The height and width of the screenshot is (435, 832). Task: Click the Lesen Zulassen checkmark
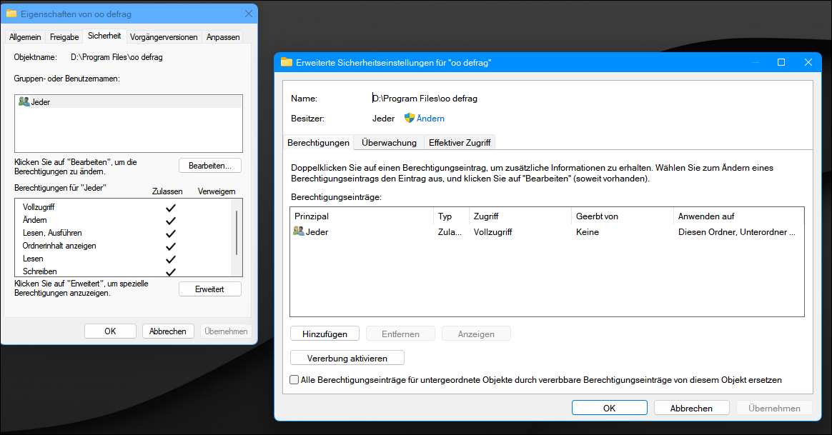[x=170, y=259]
